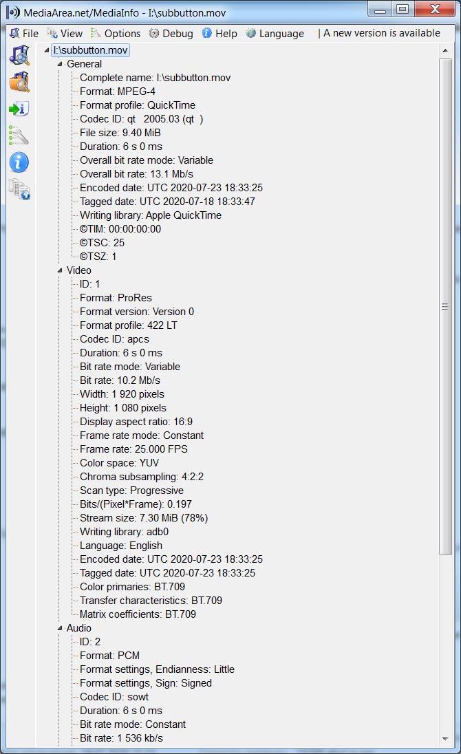Screen dimensions: 461x754
Task: Select 'Frame rate mode: Constant' row
Action: click(142, 435)
